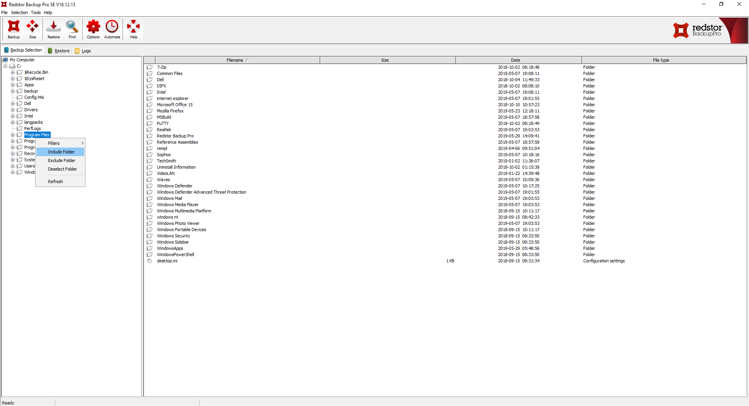Expand the Intel node in the folder tree
The width and height of the screenshot is (749, 406).
point(12,116)
